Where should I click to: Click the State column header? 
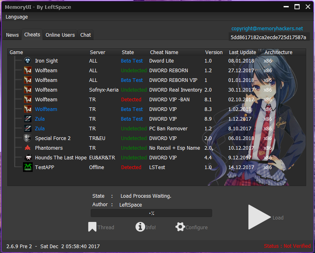(128, 52)
